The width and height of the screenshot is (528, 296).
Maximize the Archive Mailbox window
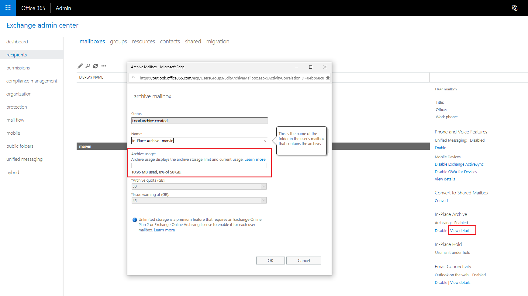pos(311,67)
